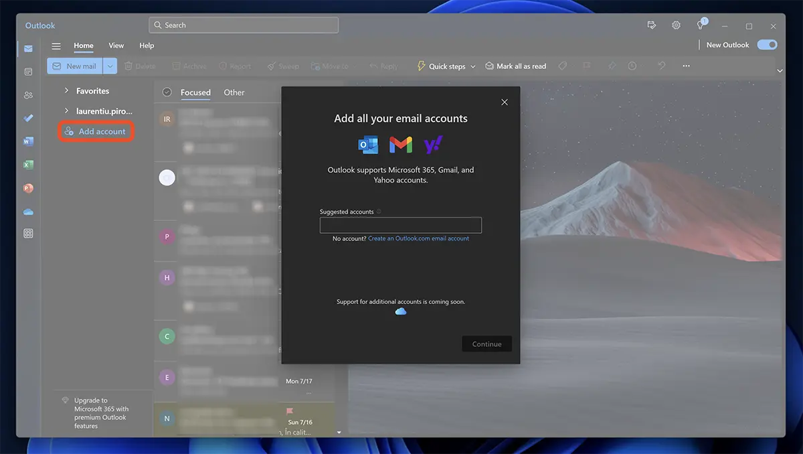Open the Calendar icon in left sidebar

pos(28,72)
